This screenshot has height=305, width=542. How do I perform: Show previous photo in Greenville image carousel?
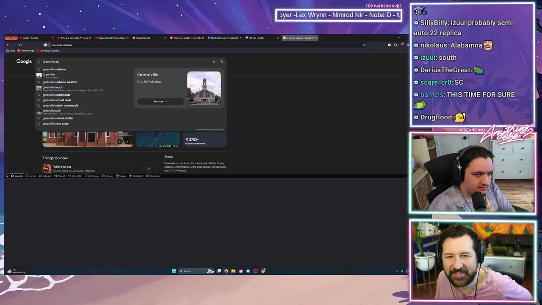120,141
